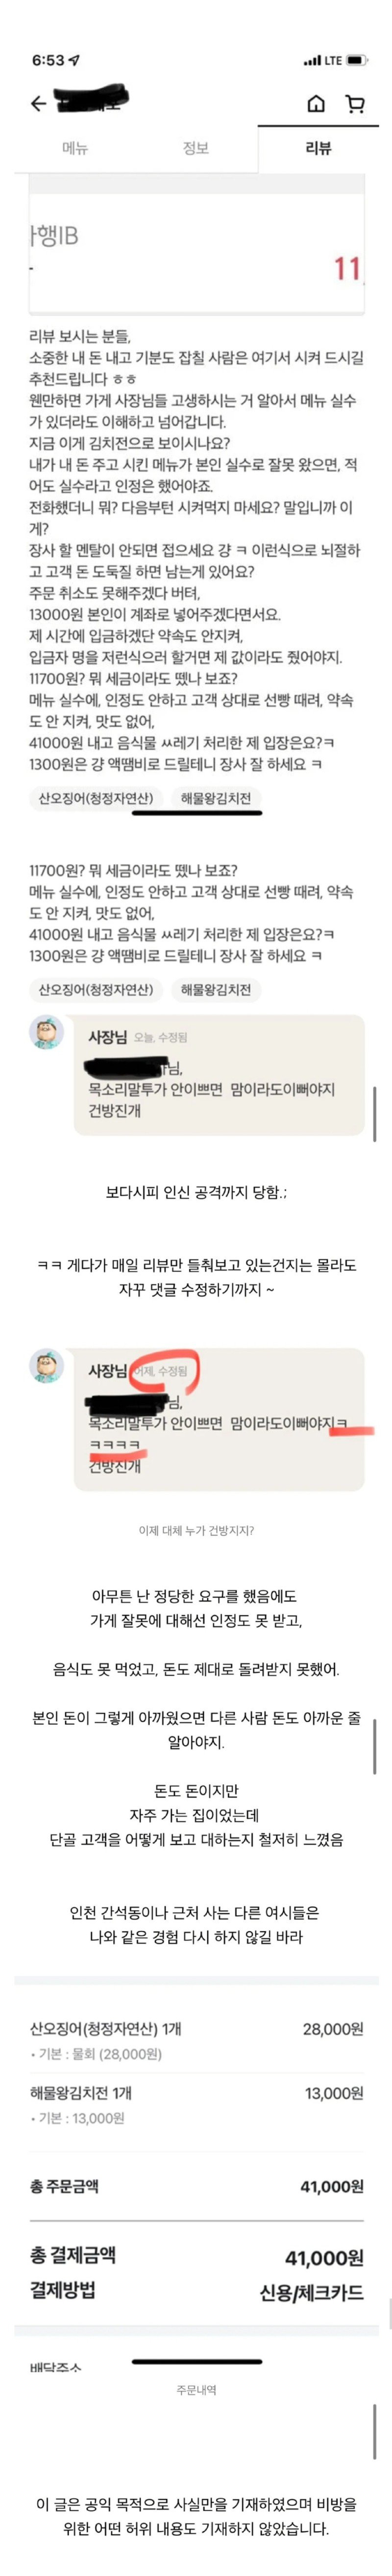Tap 산오징어(청정자연산) tag directly above owner reply
The height and width of the screenshot is (2576, 392).
(x=96, y=989)
